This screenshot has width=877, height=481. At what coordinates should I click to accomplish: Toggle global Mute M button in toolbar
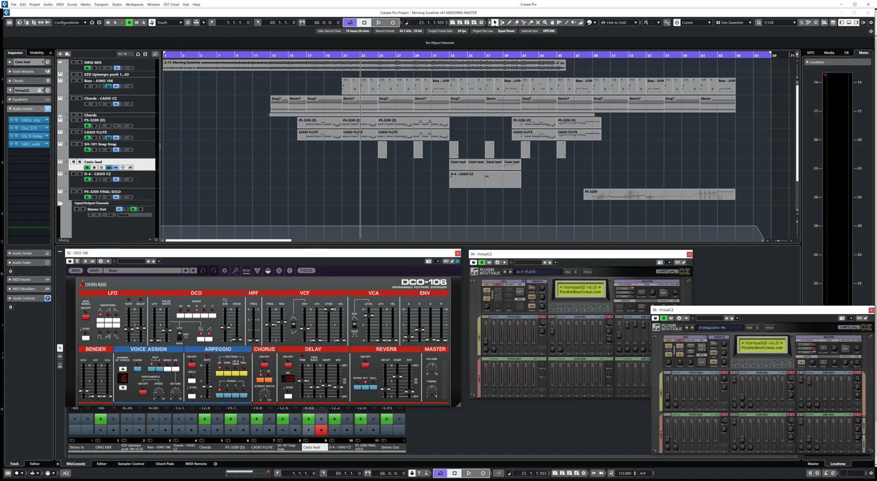pyautogui.click(x=108, y=22)
